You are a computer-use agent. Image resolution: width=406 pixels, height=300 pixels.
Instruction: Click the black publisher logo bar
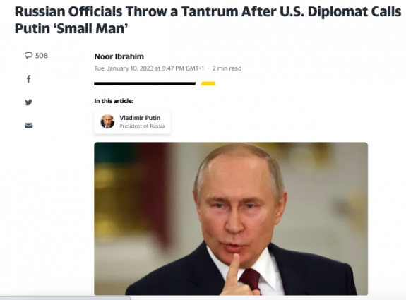click(145, 83)
